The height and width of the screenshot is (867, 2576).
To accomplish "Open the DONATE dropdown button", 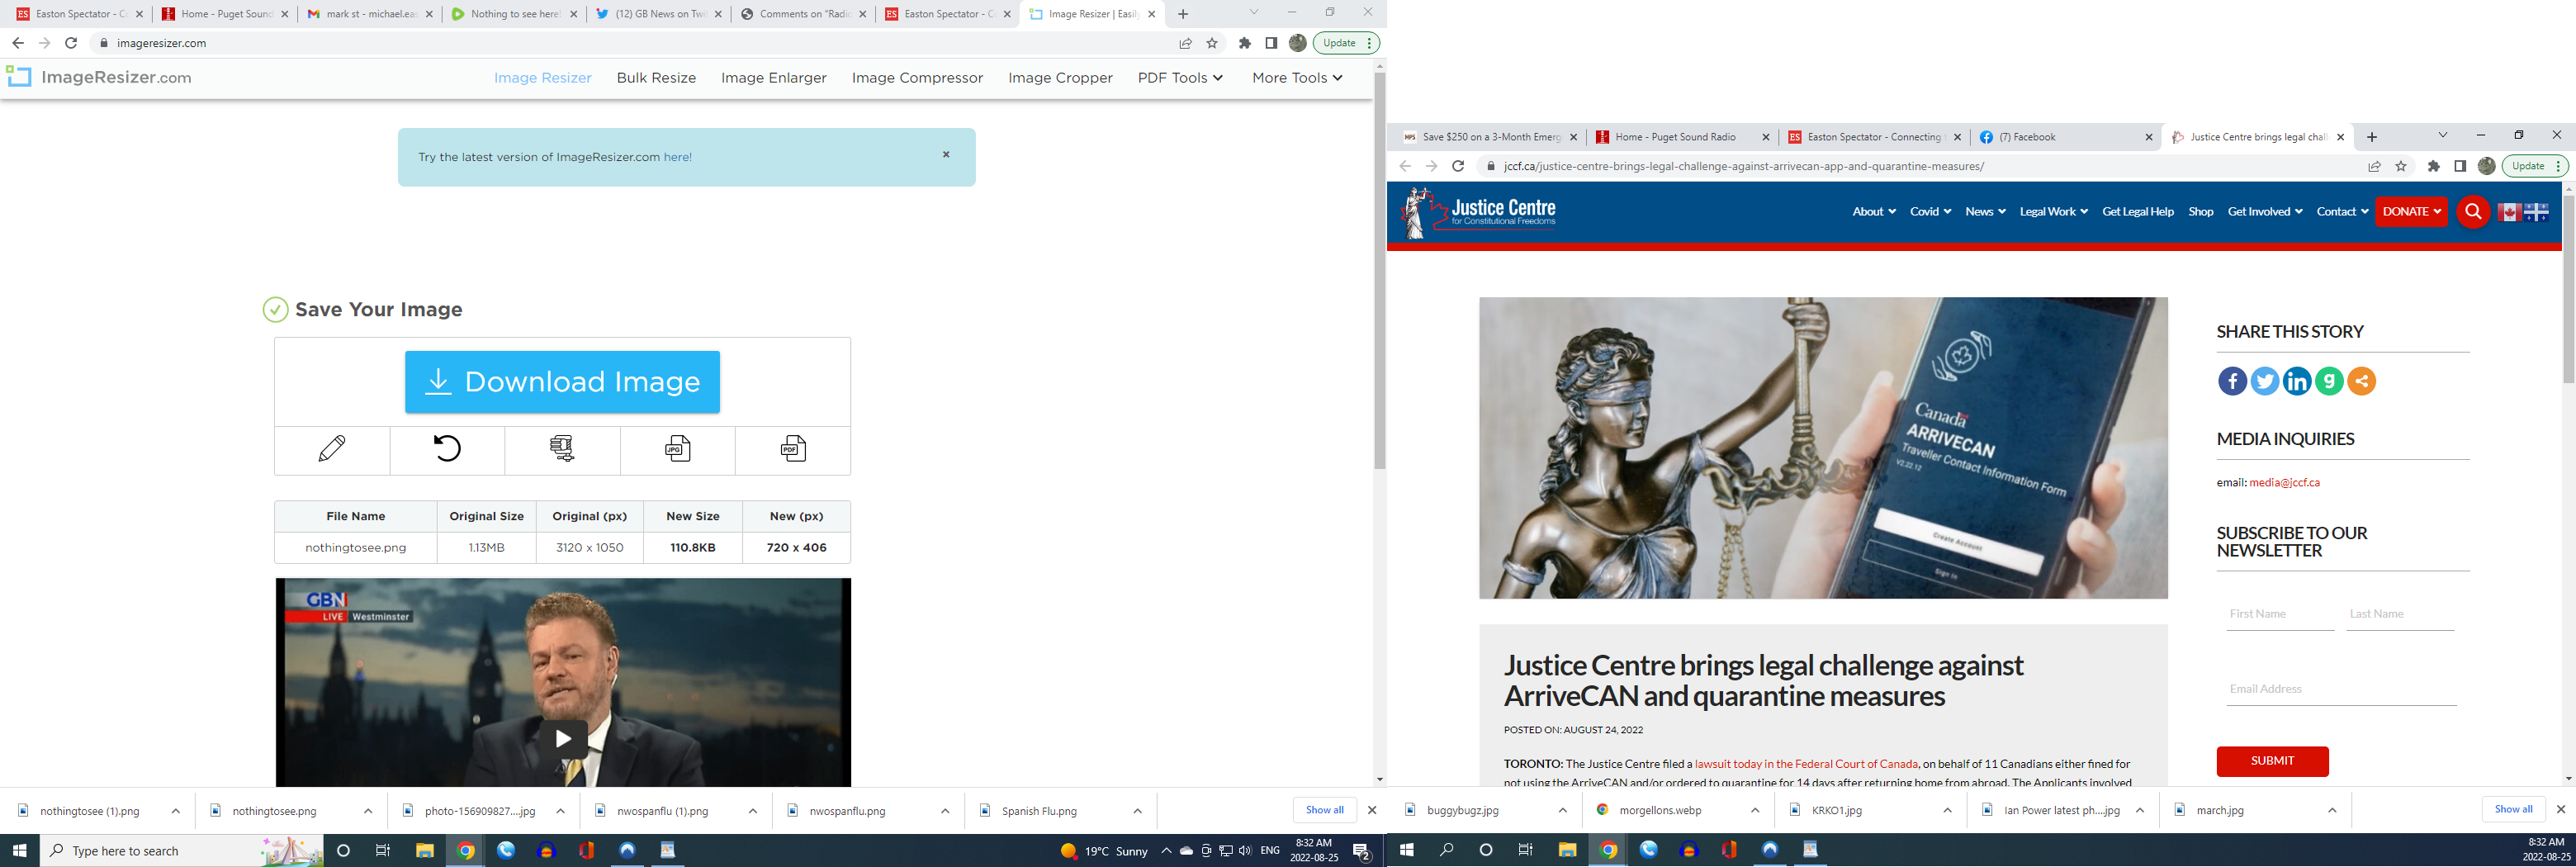I will [2410, 212].
